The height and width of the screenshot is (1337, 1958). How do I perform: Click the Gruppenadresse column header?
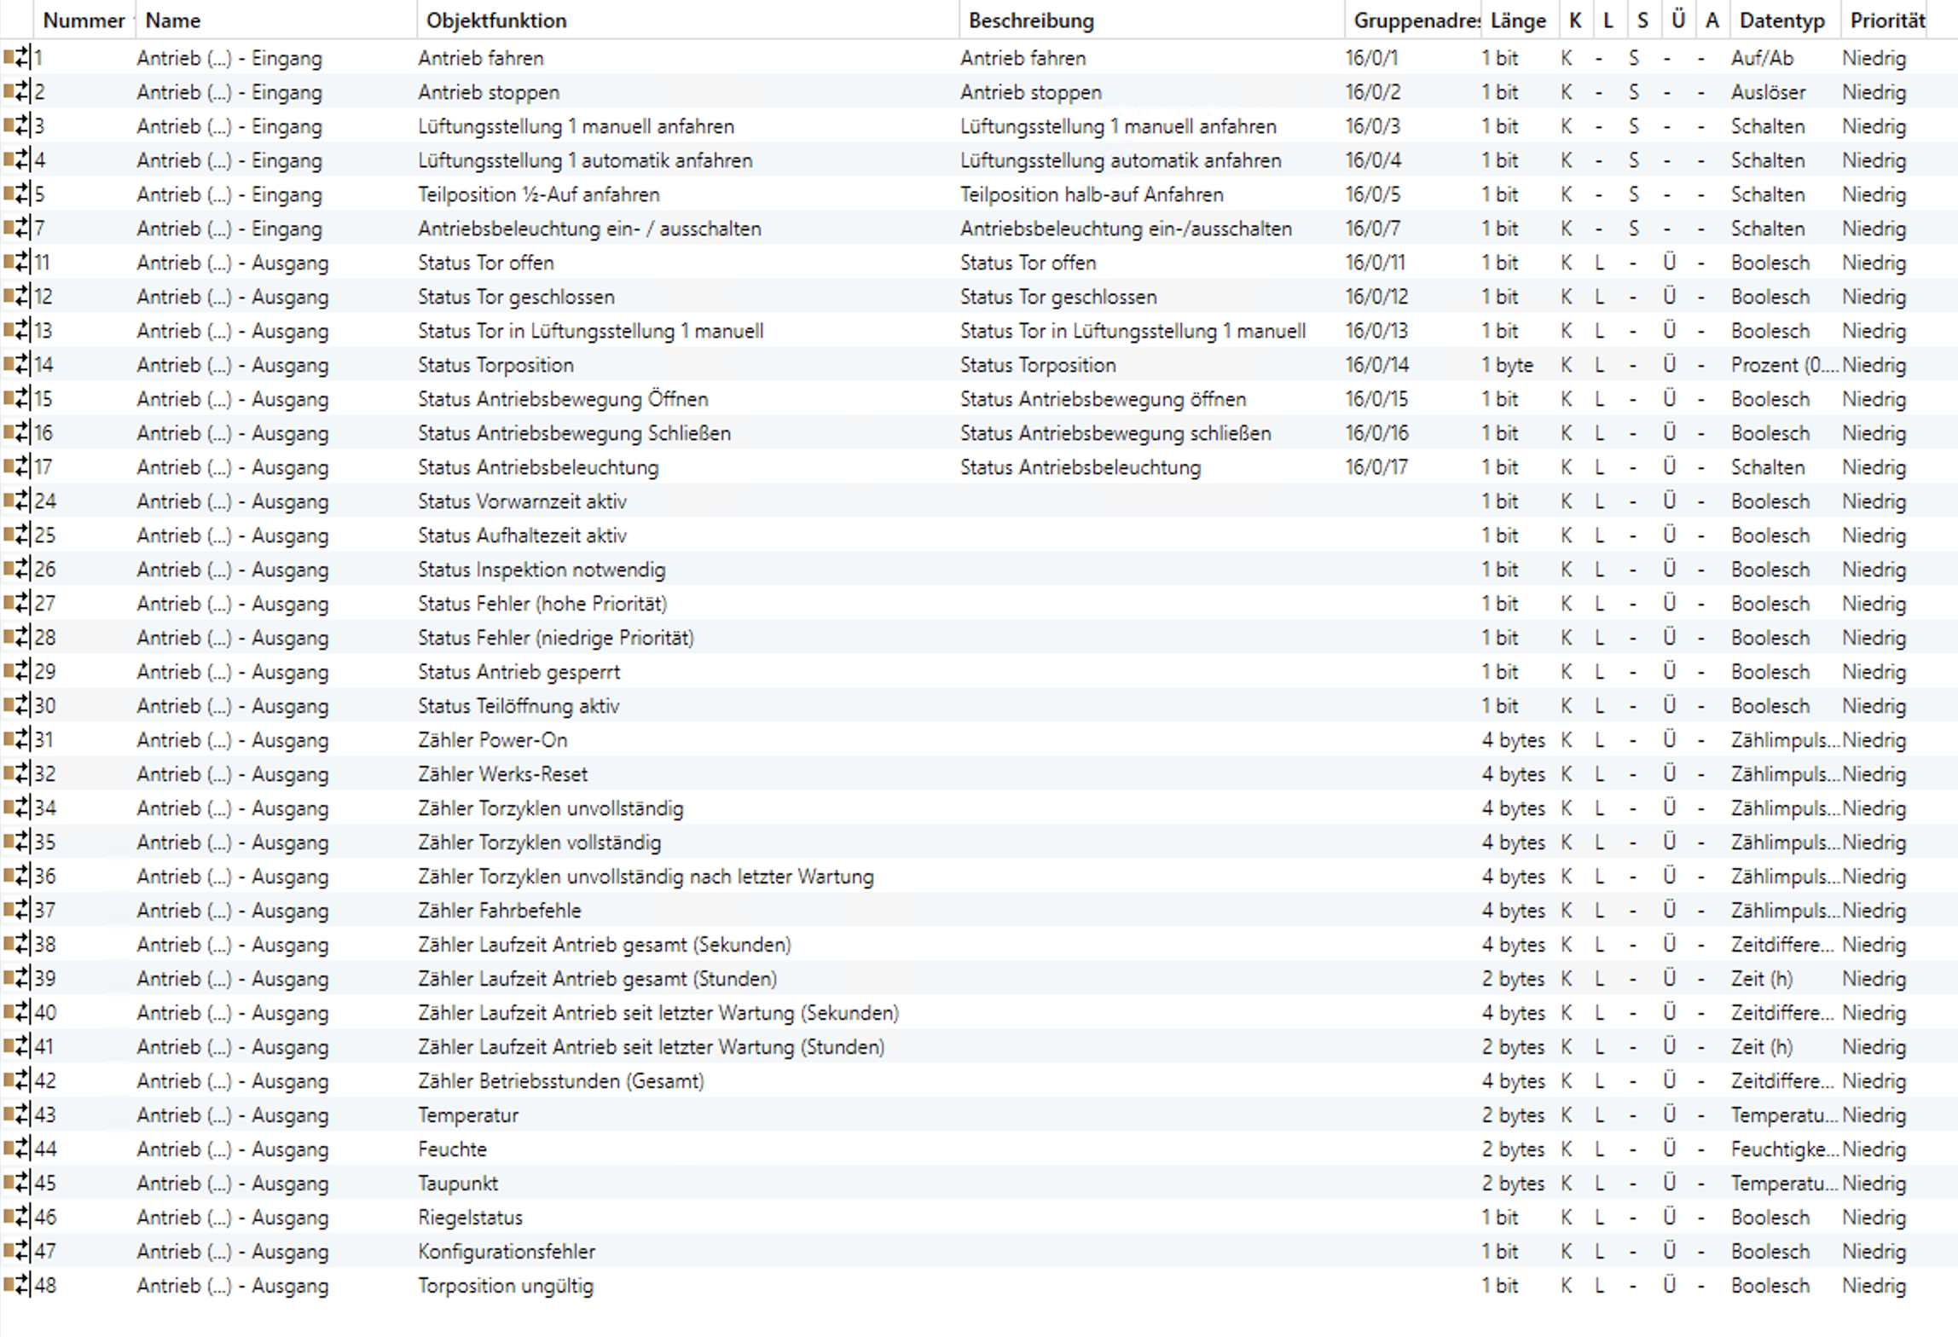coord(1416,20)
